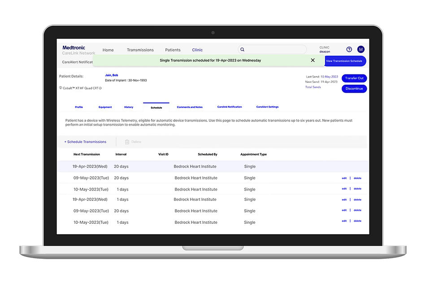Viewport: 426px width, 283px height.
Task: Open patient name link Jain, Bob
Action: (111, 75)
